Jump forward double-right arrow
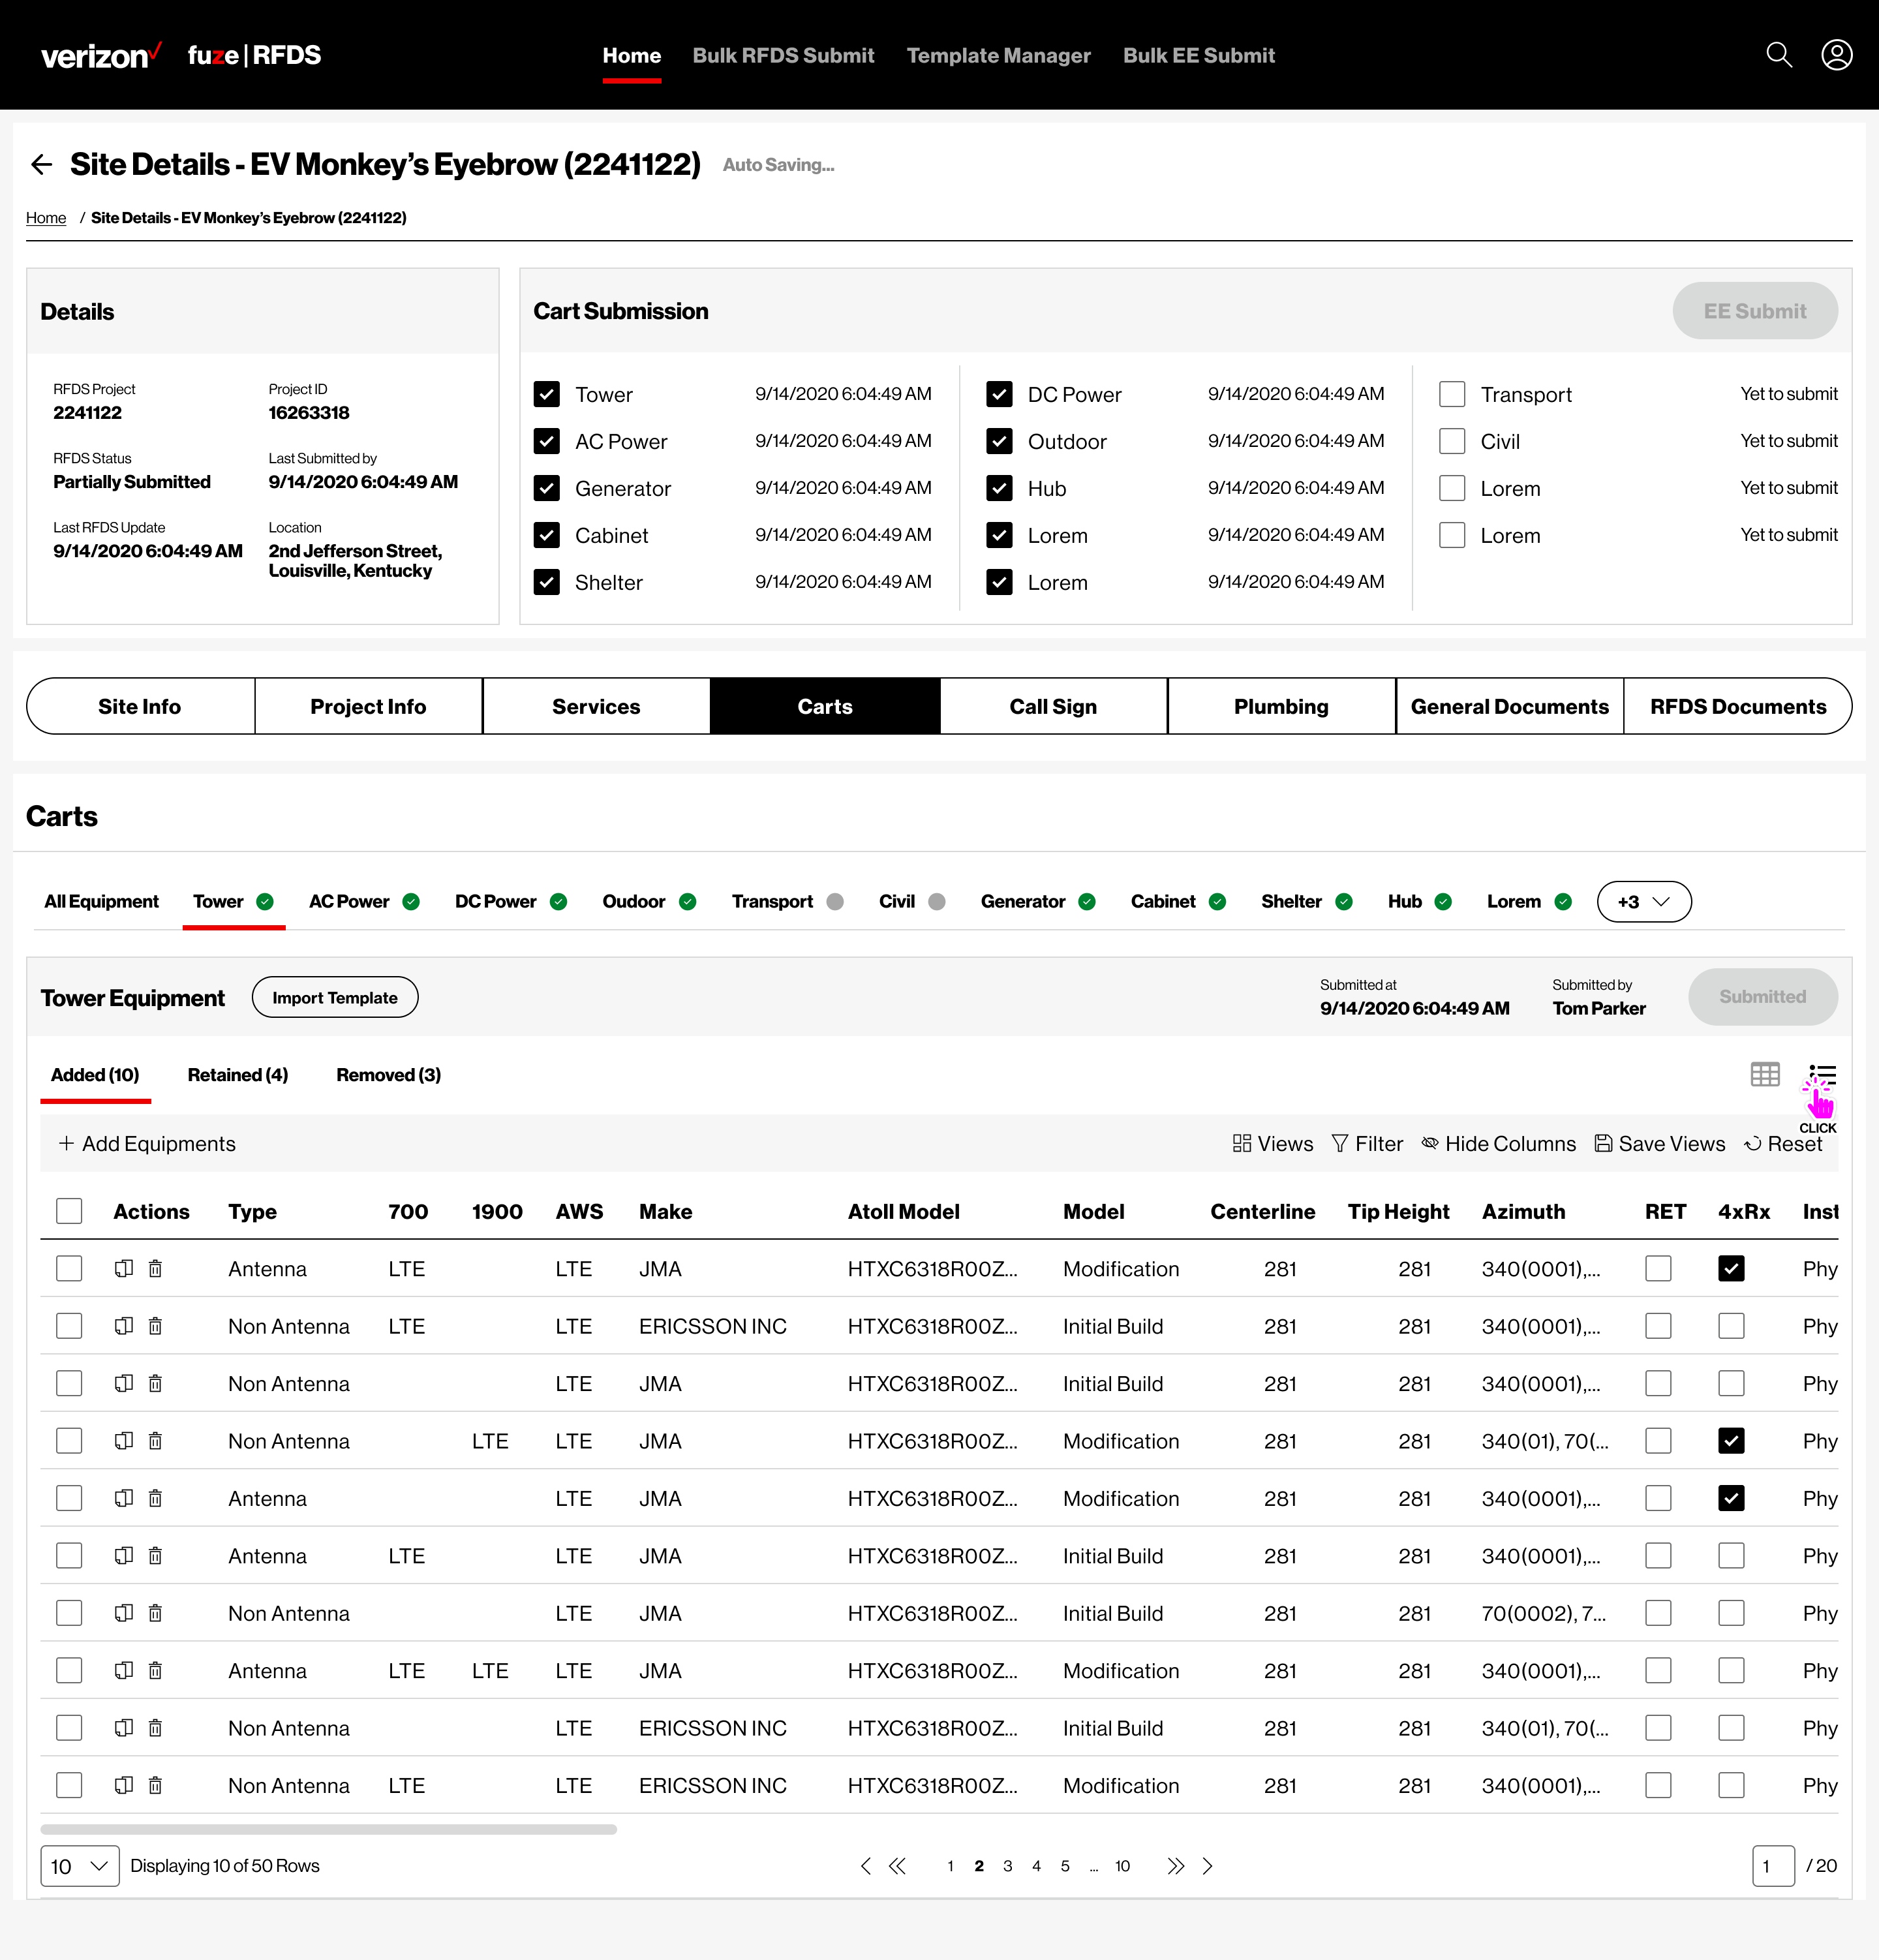Viewport: 1879px width, 1960px height. click(1175, 1866)
